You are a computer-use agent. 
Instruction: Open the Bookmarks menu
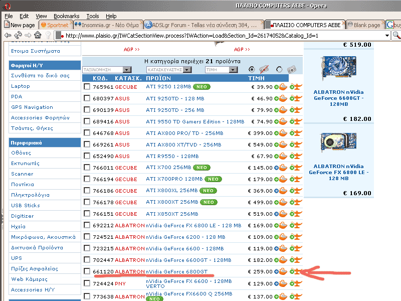click(67, 16)
